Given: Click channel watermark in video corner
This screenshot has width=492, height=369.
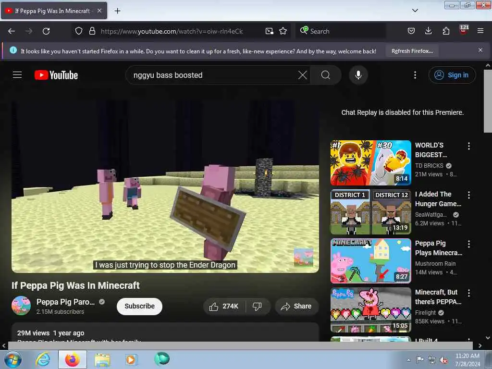Looking at the screenshot, I should point(303,258).
